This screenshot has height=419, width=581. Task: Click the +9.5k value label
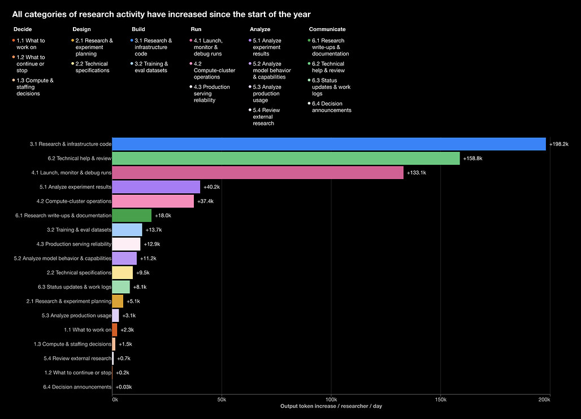coord(143,273)
